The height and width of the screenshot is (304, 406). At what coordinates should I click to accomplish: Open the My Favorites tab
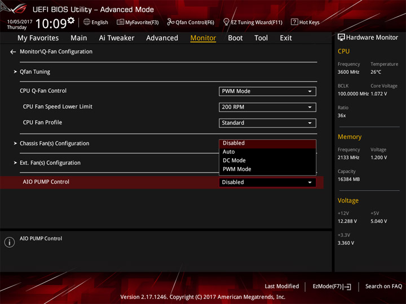[38, 38]
